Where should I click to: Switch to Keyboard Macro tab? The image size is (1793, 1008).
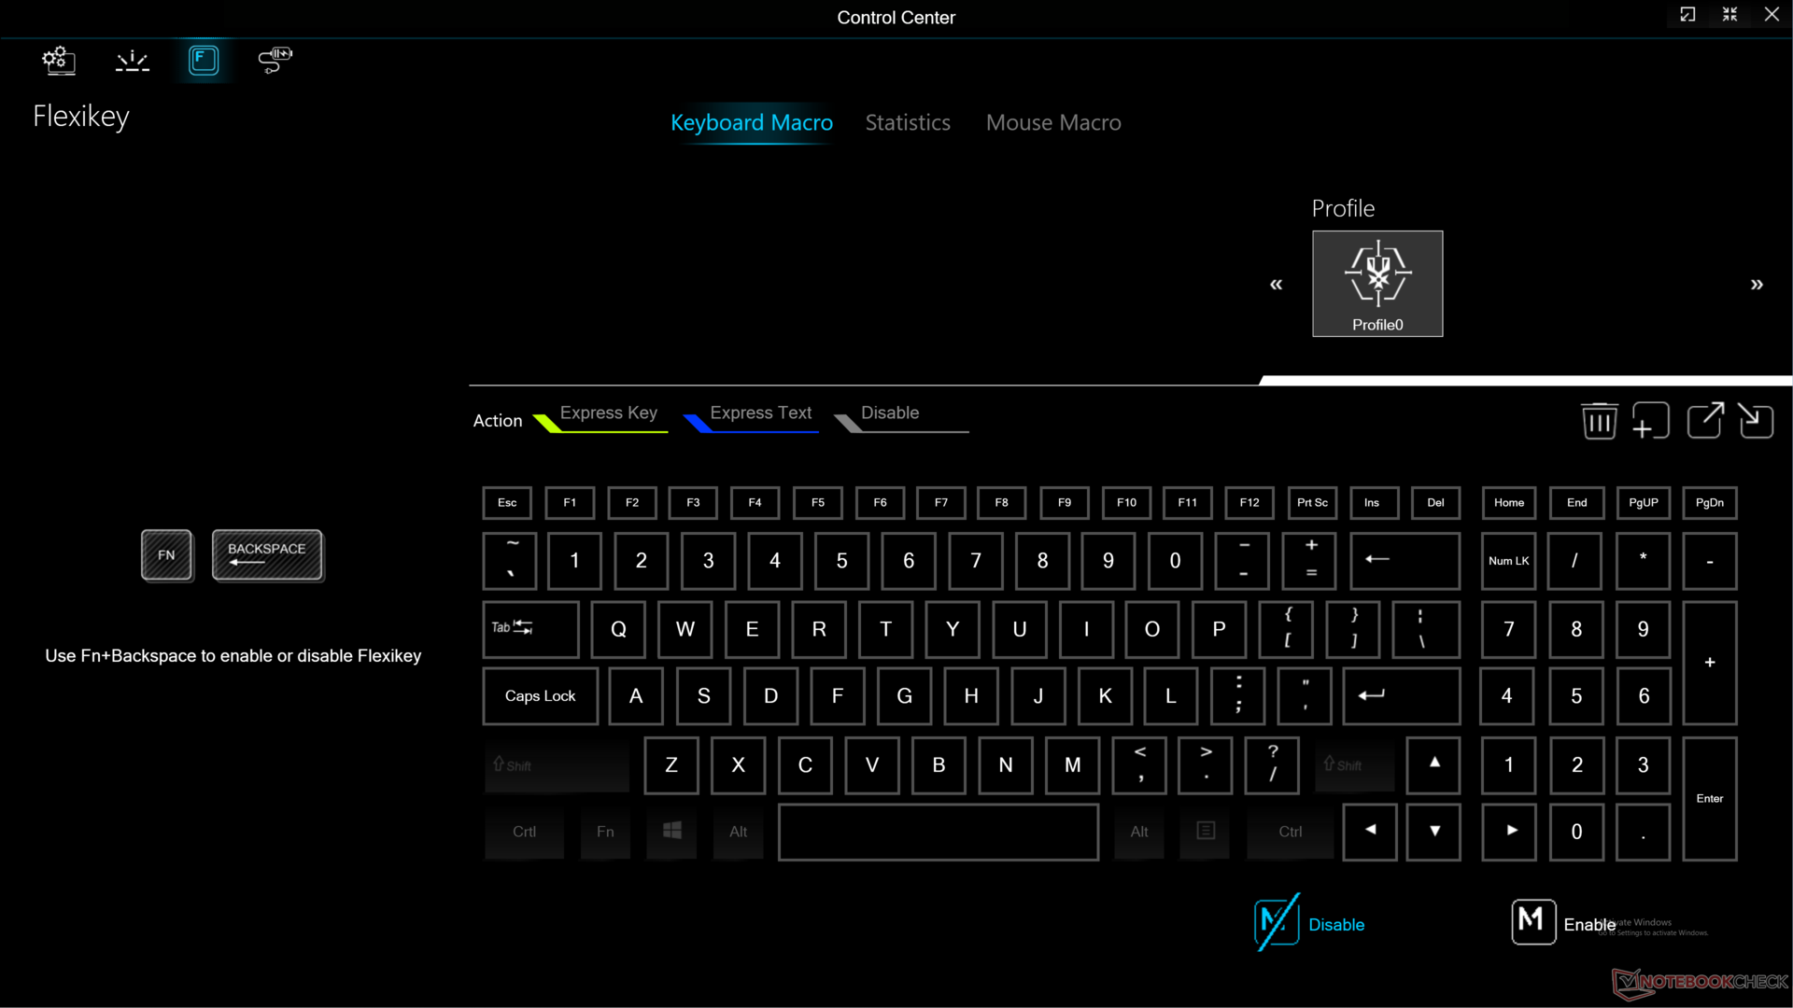(752, 123)
